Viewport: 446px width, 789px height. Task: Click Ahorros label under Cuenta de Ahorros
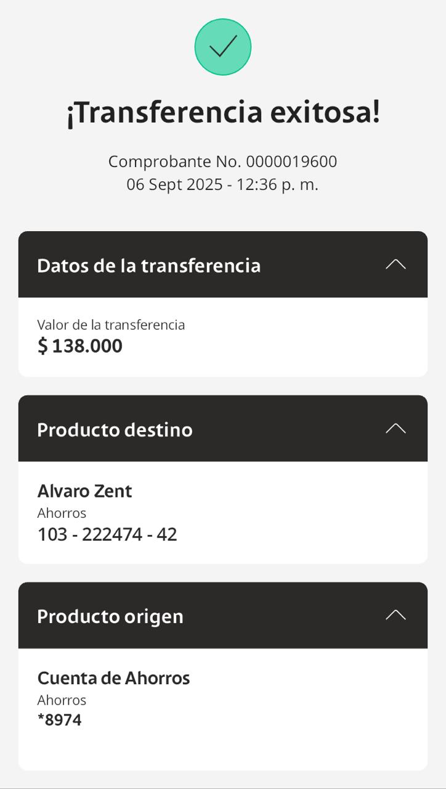coord(62,700)
